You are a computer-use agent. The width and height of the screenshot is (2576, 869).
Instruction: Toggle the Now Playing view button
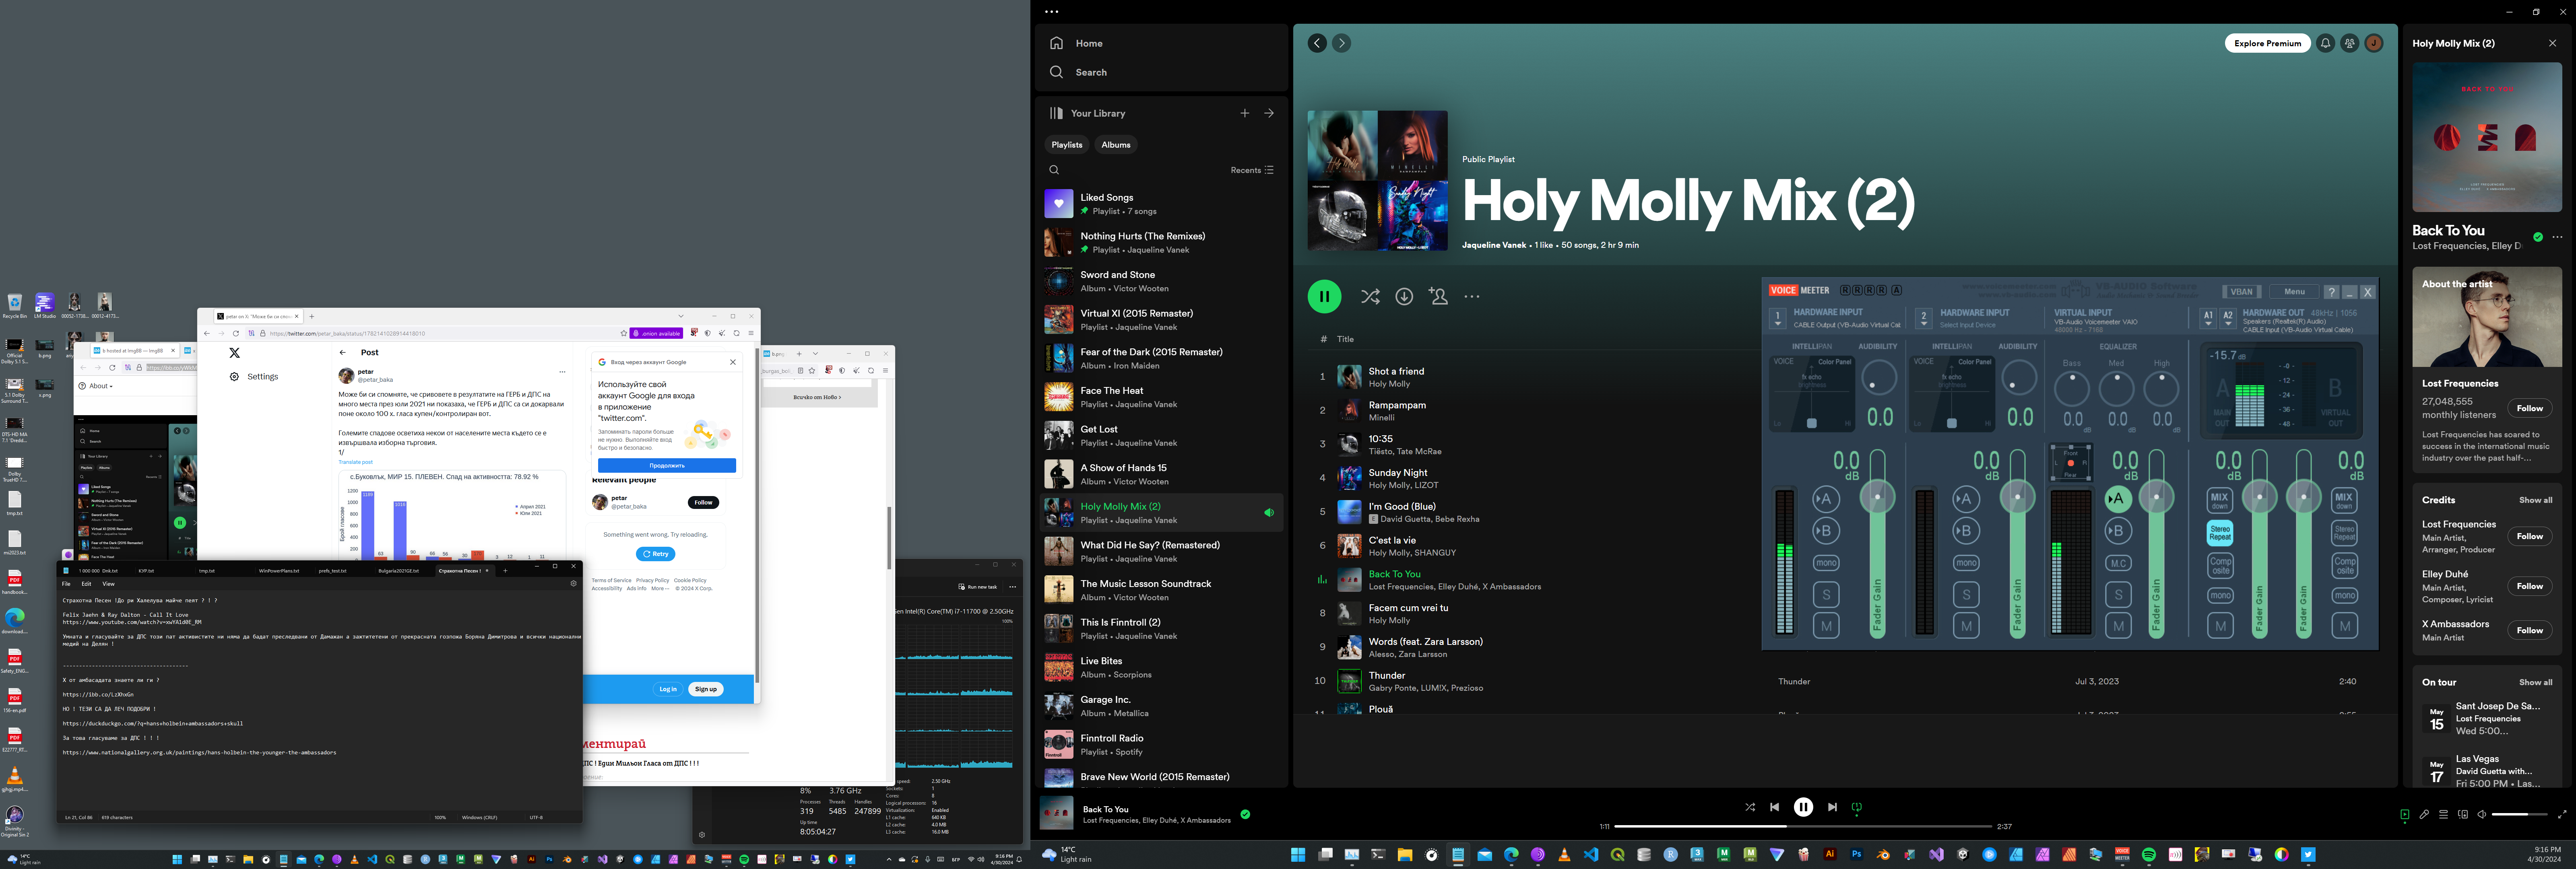coord(2404,815)
